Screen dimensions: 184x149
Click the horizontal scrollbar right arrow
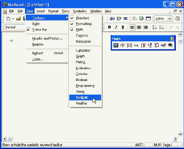point(175,139)
